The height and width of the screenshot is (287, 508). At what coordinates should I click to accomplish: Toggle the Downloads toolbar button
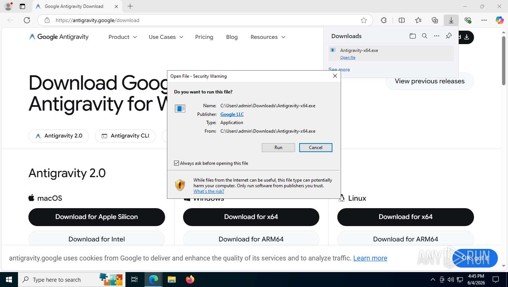pos(451,20)
